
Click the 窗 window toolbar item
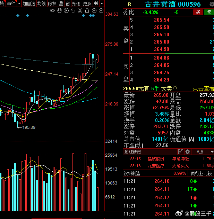coord(68,3)
